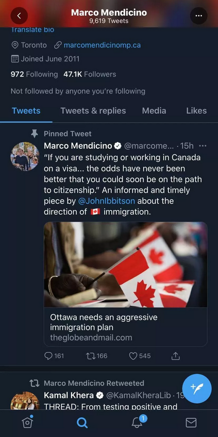Open the pinned tweet's overflow dots menu
The width and height of the screenshot is (218, 437).
click(203, 146)
